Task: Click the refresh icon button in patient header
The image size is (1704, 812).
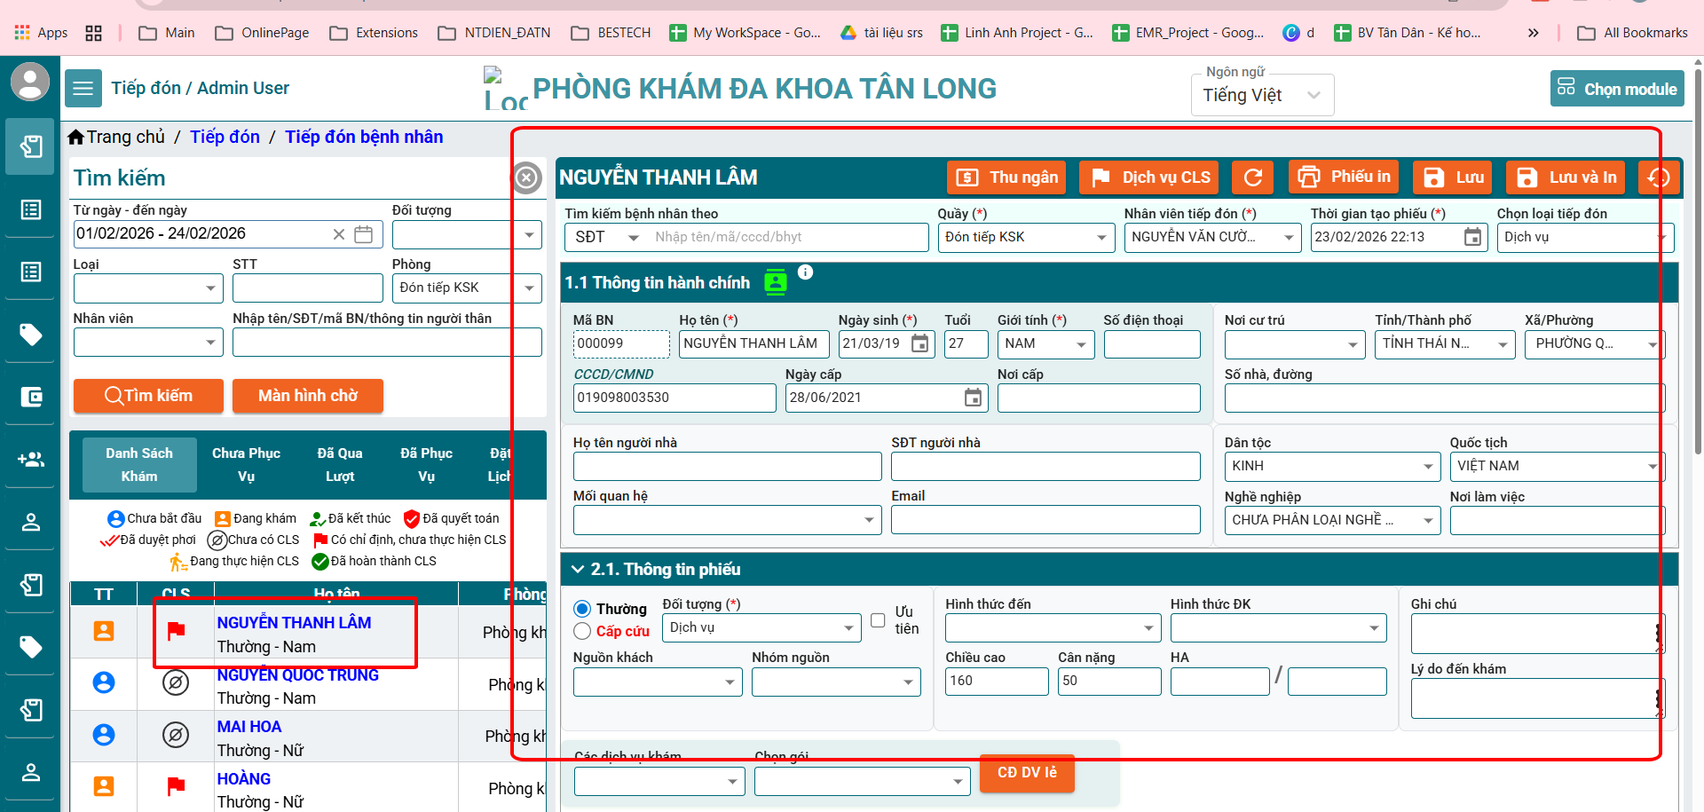Action: click(1253, 177)
